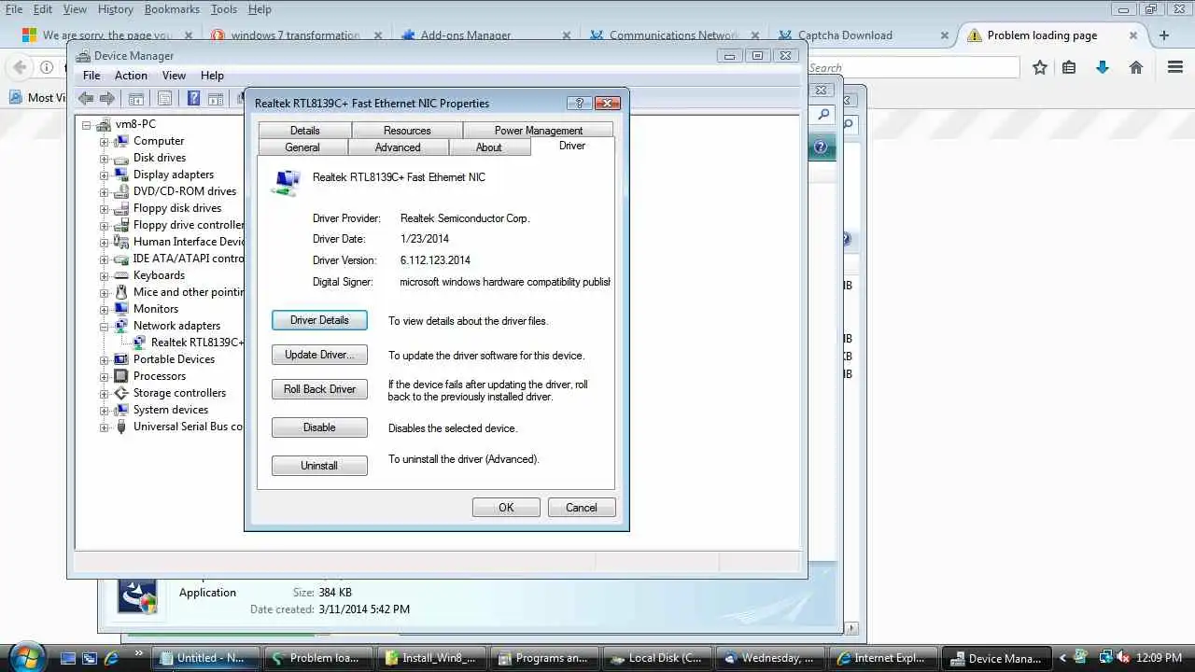Click the Monitors category icon
This screenshot has height=672, width=1195.
(120, 309)
